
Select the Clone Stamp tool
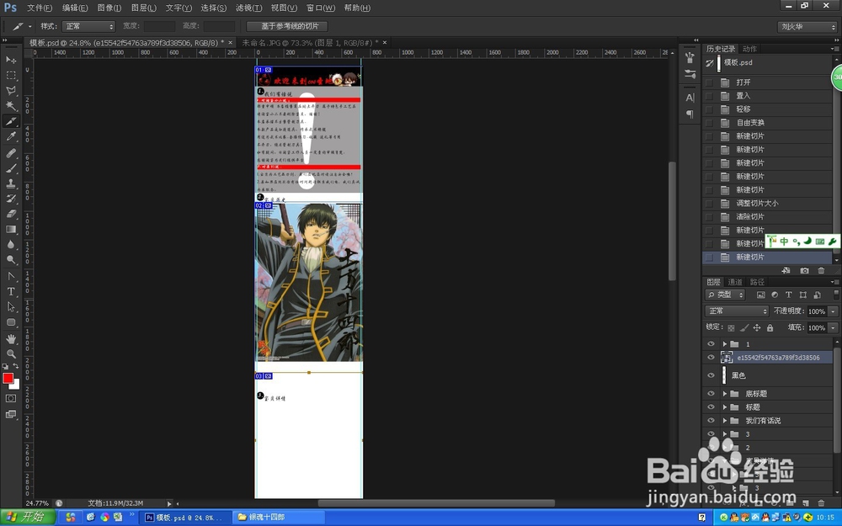(x=11, y=183)
